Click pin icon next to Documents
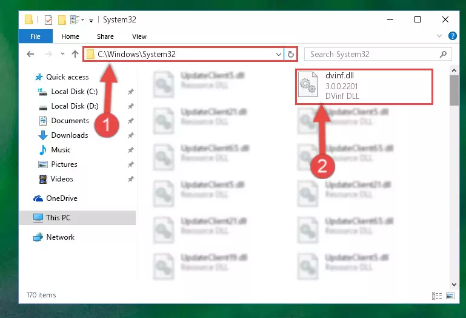Viewport: 466px width, 318px height. pos(130,121)
